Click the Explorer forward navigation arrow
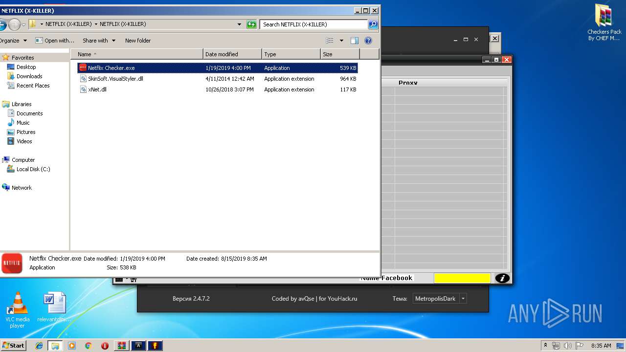626x352 pixels. pos(14,24)
